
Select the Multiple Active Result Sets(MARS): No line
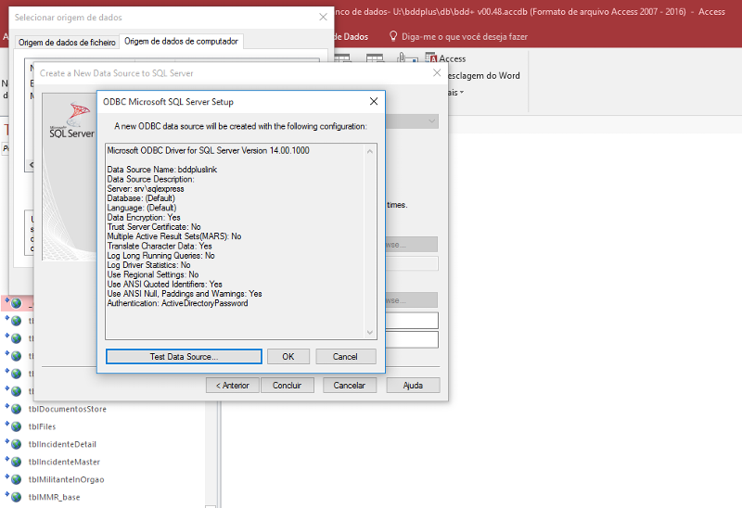pyautogui.click(x=174, y=236)
